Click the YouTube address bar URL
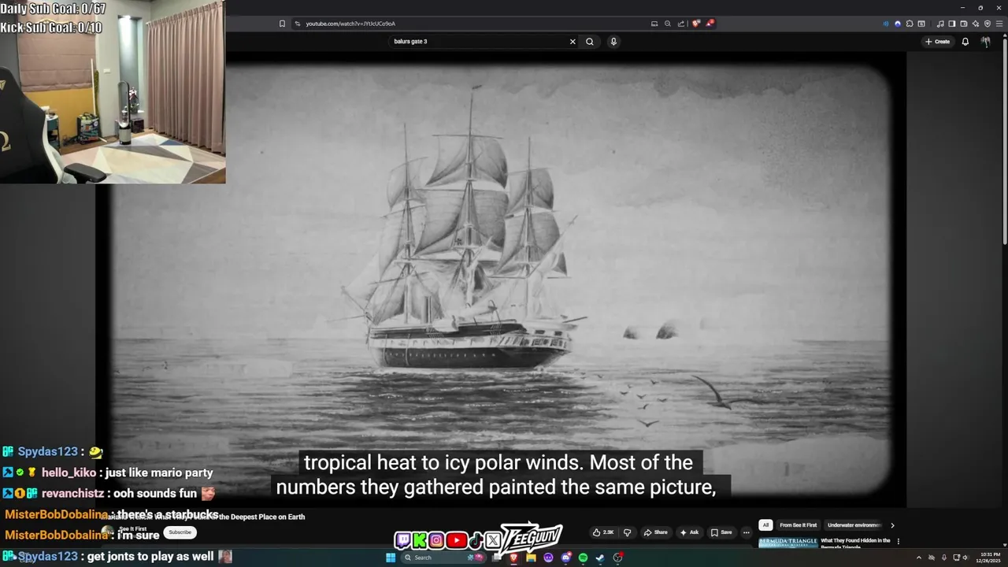 pos(350,24)
